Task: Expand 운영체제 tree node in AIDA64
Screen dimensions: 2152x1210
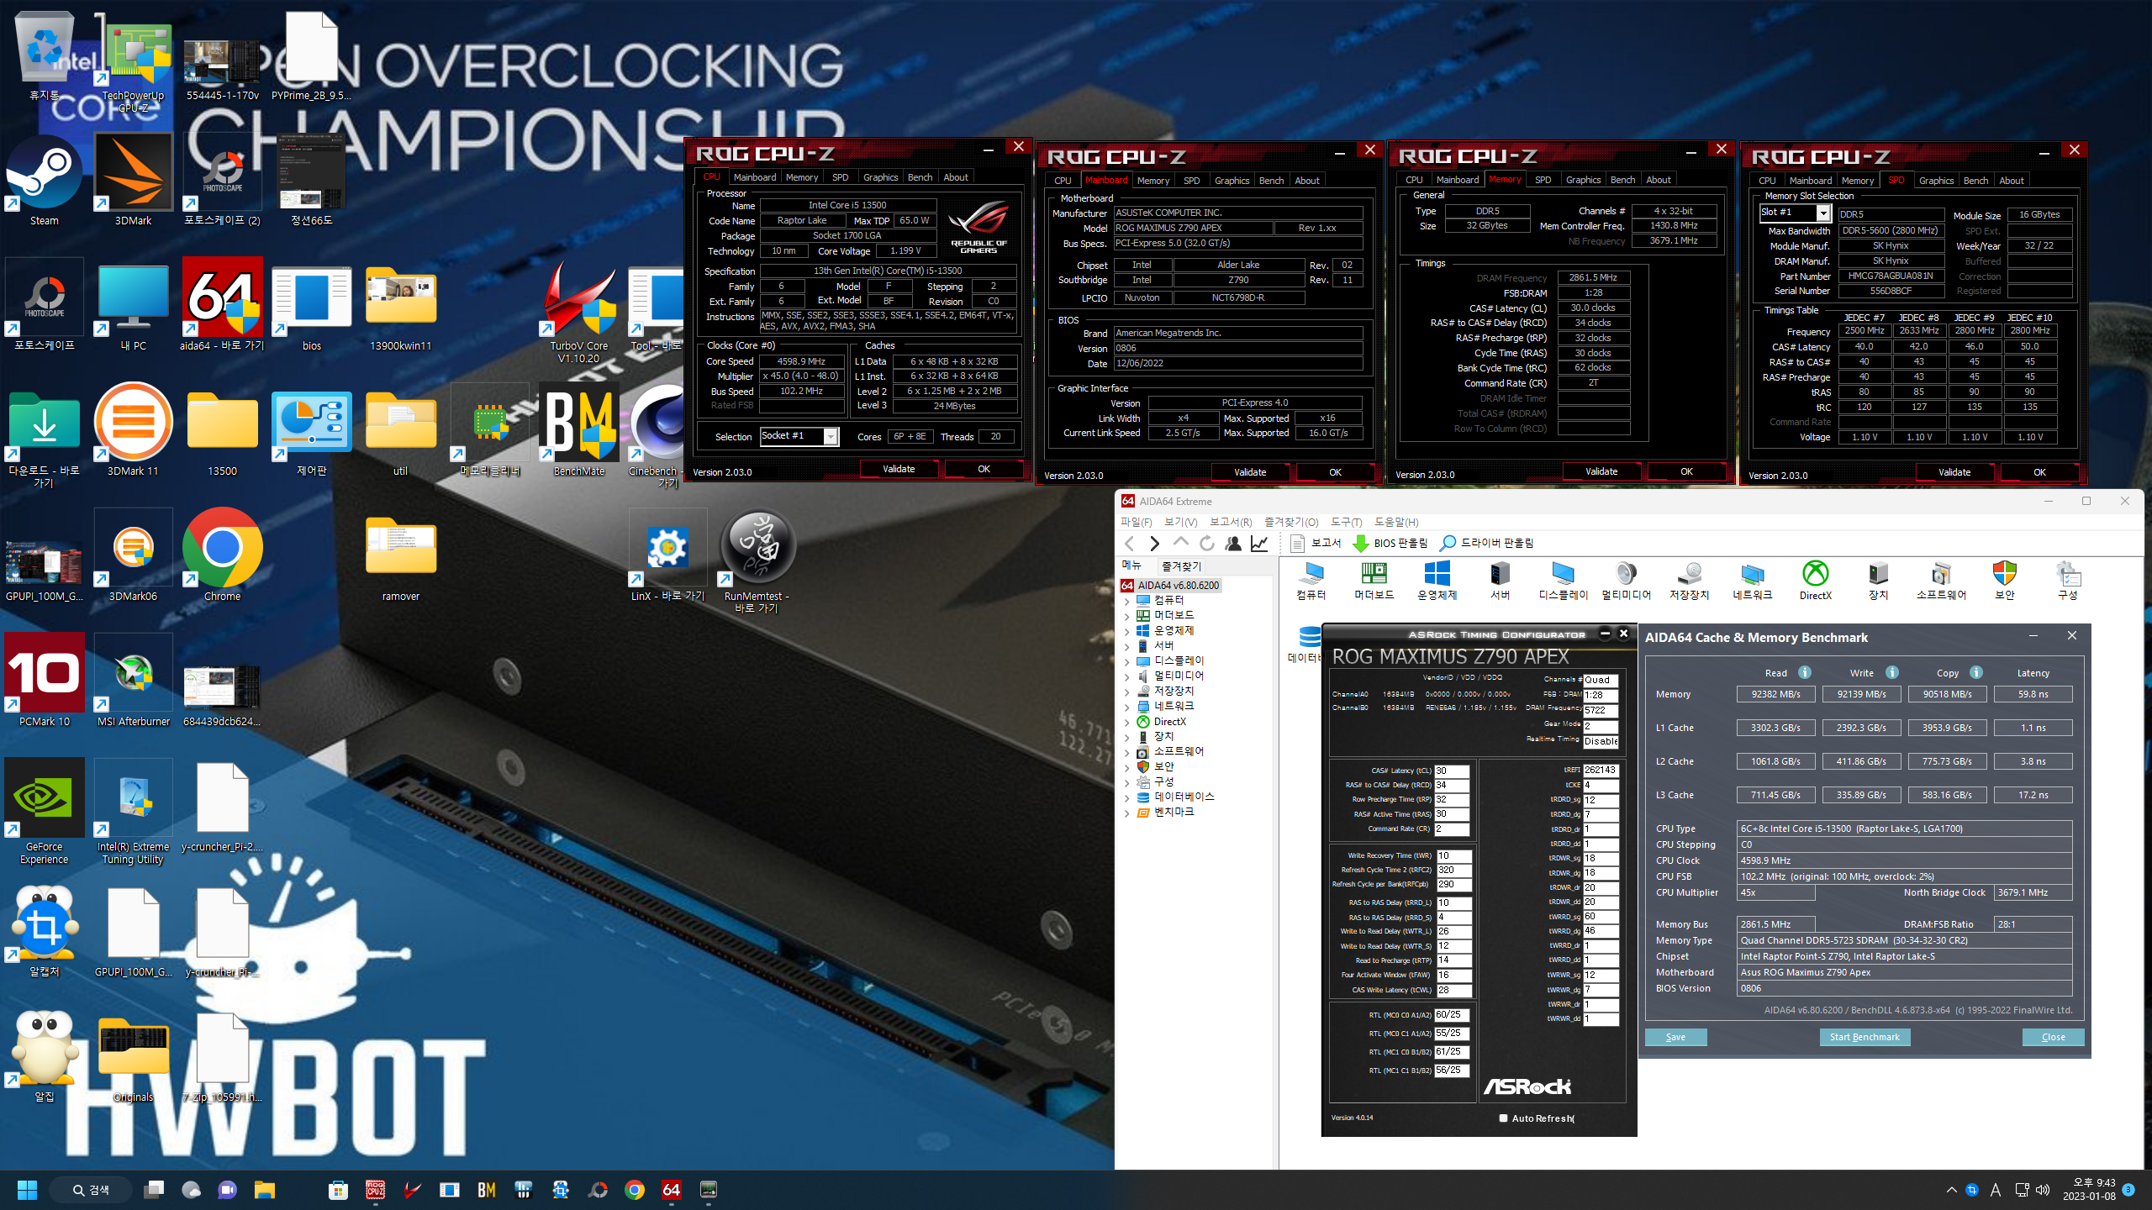Action: coord(1127,631)
